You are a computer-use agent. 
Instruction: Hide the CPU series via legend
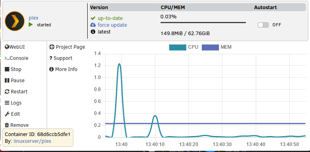pyautogui.click(x=183, y=47)
